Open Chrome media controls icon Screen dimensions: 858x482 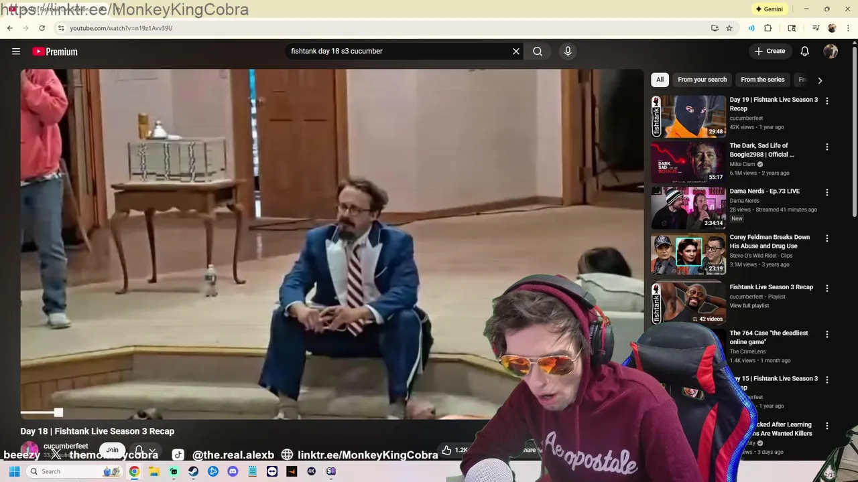coord(816,28)
